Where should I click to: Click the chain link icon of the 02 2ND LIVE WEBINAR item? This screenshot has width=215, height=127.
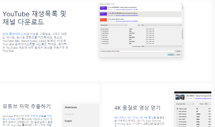(x=115, y=15)
